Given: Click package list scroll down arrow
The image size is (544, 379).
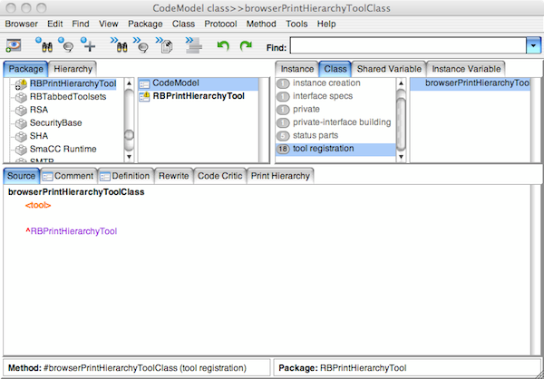Looking at the screenshot, I should pos(129,157).
